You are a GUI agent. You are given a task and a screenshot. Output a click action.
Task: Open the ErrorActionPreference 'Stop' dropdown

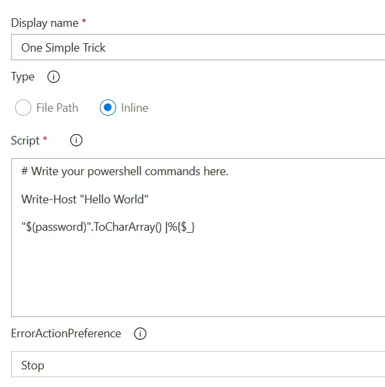click(x=198, y=364)
